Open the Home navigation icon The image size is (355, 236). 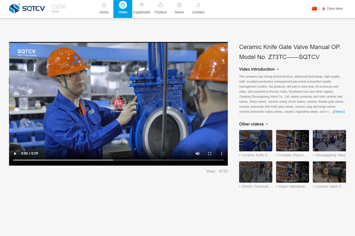[x=104, y=5]
